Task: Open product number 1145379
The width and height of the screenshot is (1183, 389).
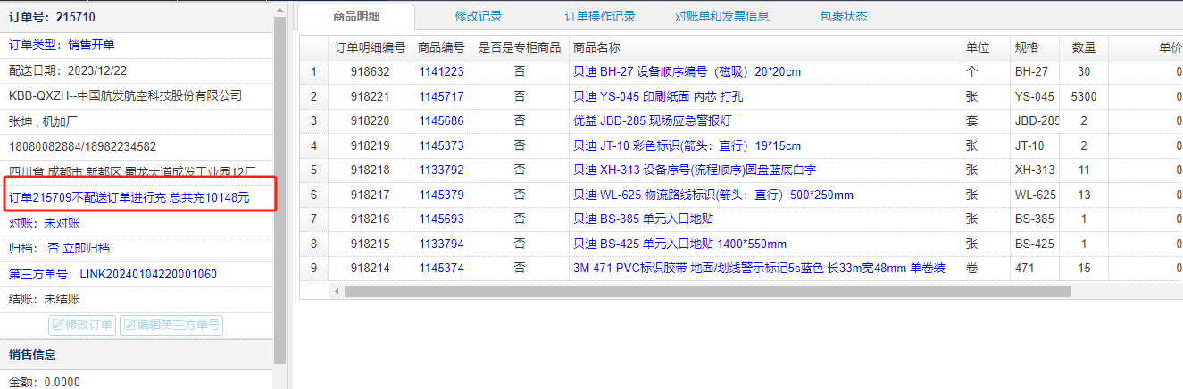Action: click(441, 194)
